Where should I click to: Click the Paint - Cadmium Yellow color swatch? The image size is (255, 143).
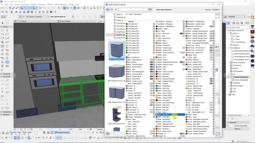[157, 81]
